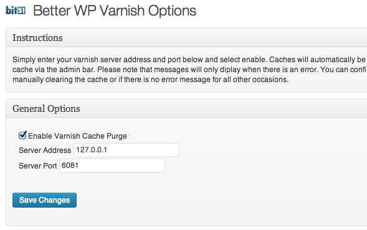Place cursor on the 127.0.0.1 value
Viewport: 367px width, 230px height.
tap(92, 150)
